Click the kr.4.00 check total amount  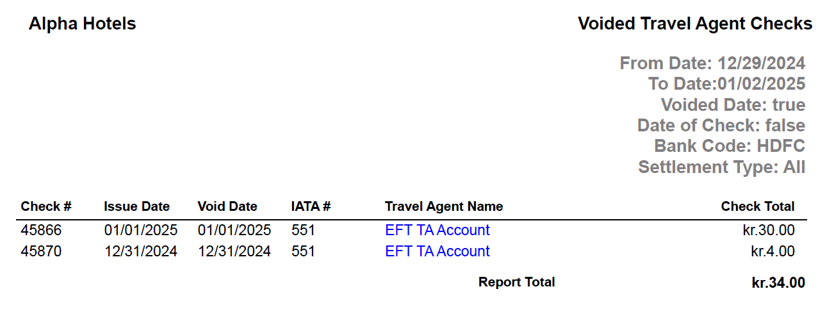[773, 251]
